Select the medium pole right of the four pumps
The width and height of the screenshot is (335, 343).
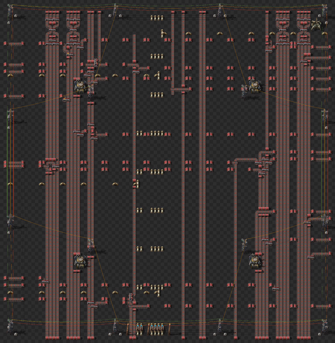(170, 329)
